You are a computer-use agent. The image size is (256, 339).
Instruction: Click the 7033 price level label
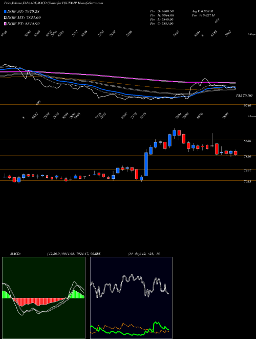tap(247, 182)
